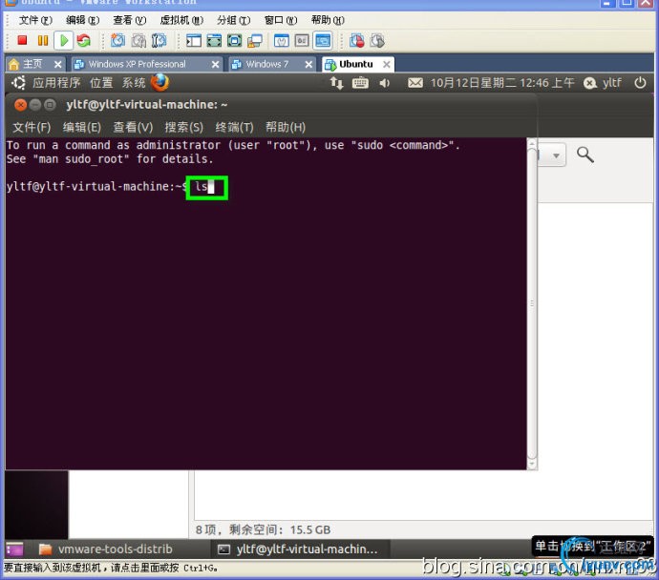Open the Snapshot Manager icon
The image size is (659, 580).
159,40
